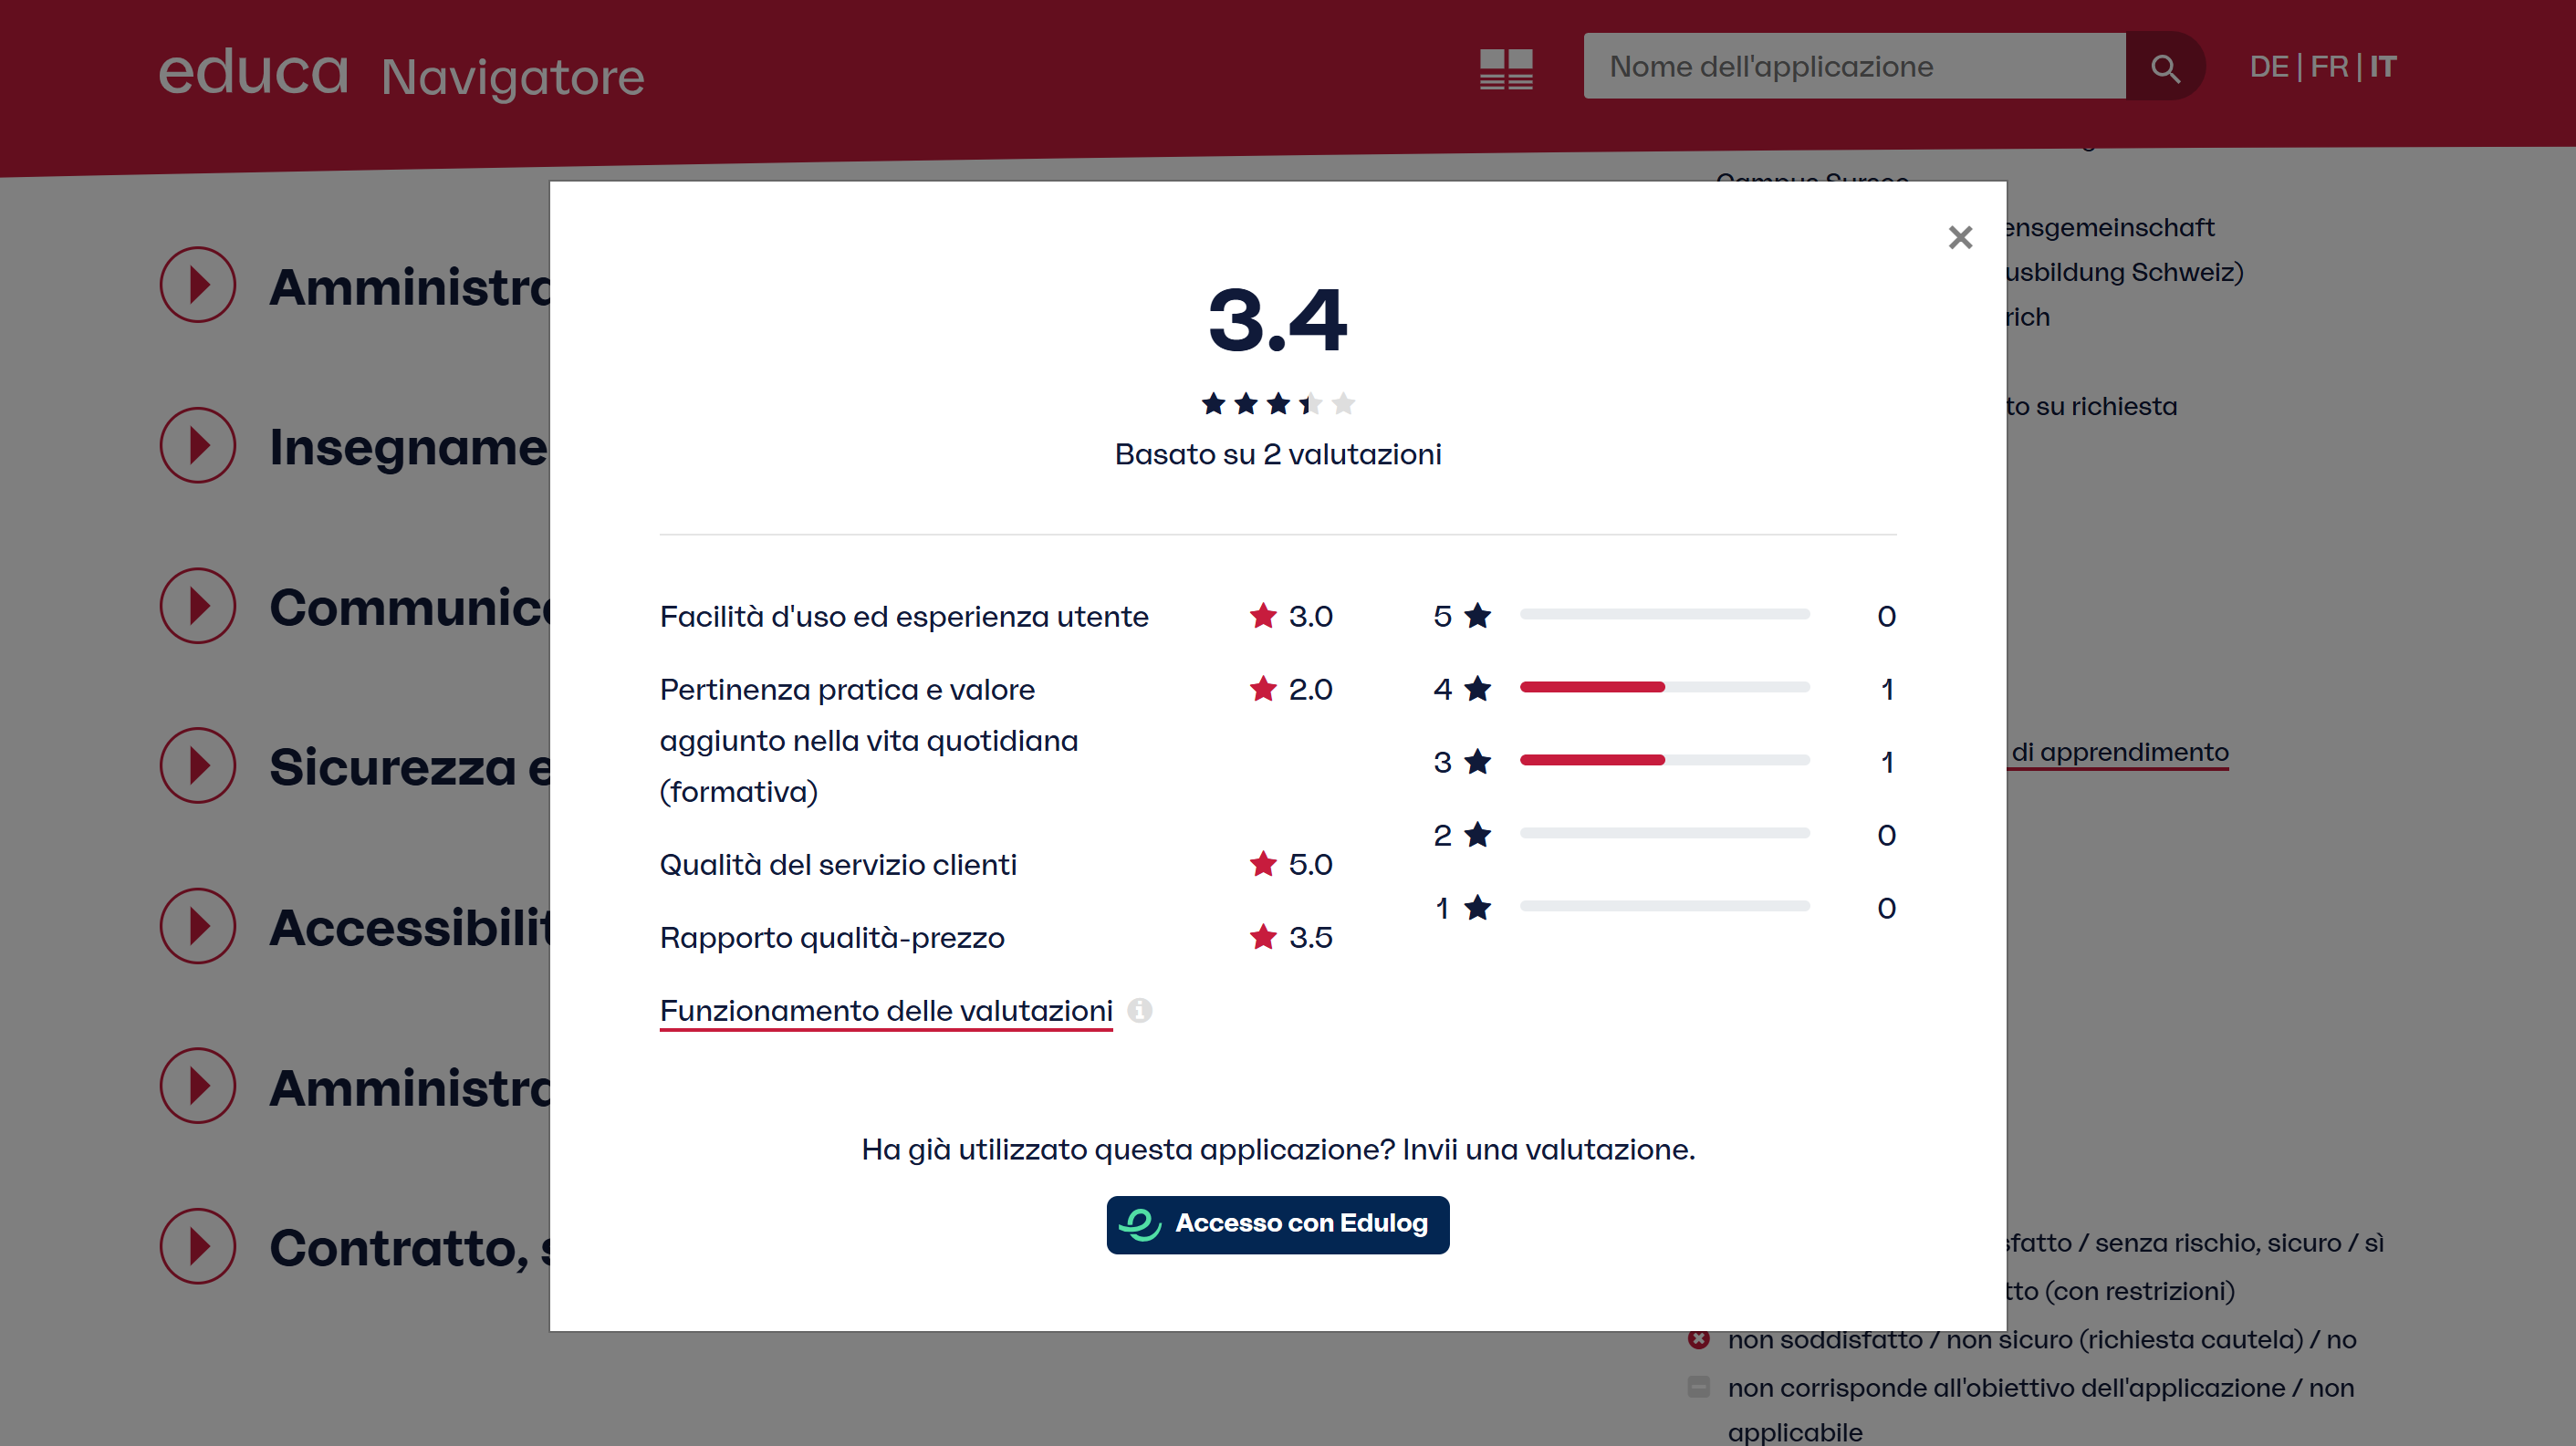Screen dimensions: 2576x1446
Task: Click the 4-star rating progress bar
Action: tap(1664, 687)
